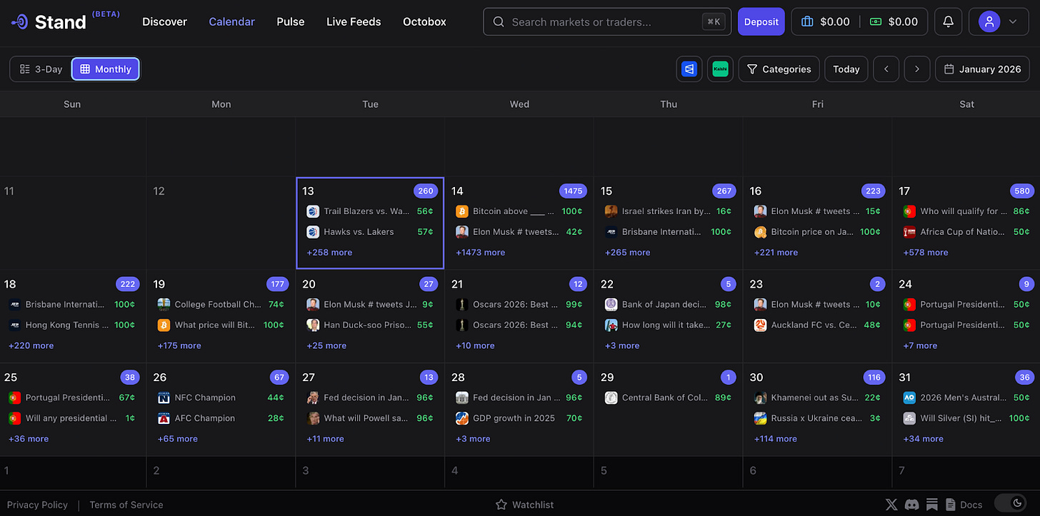Open the Privacy Policy link

[x=37, y=505]
